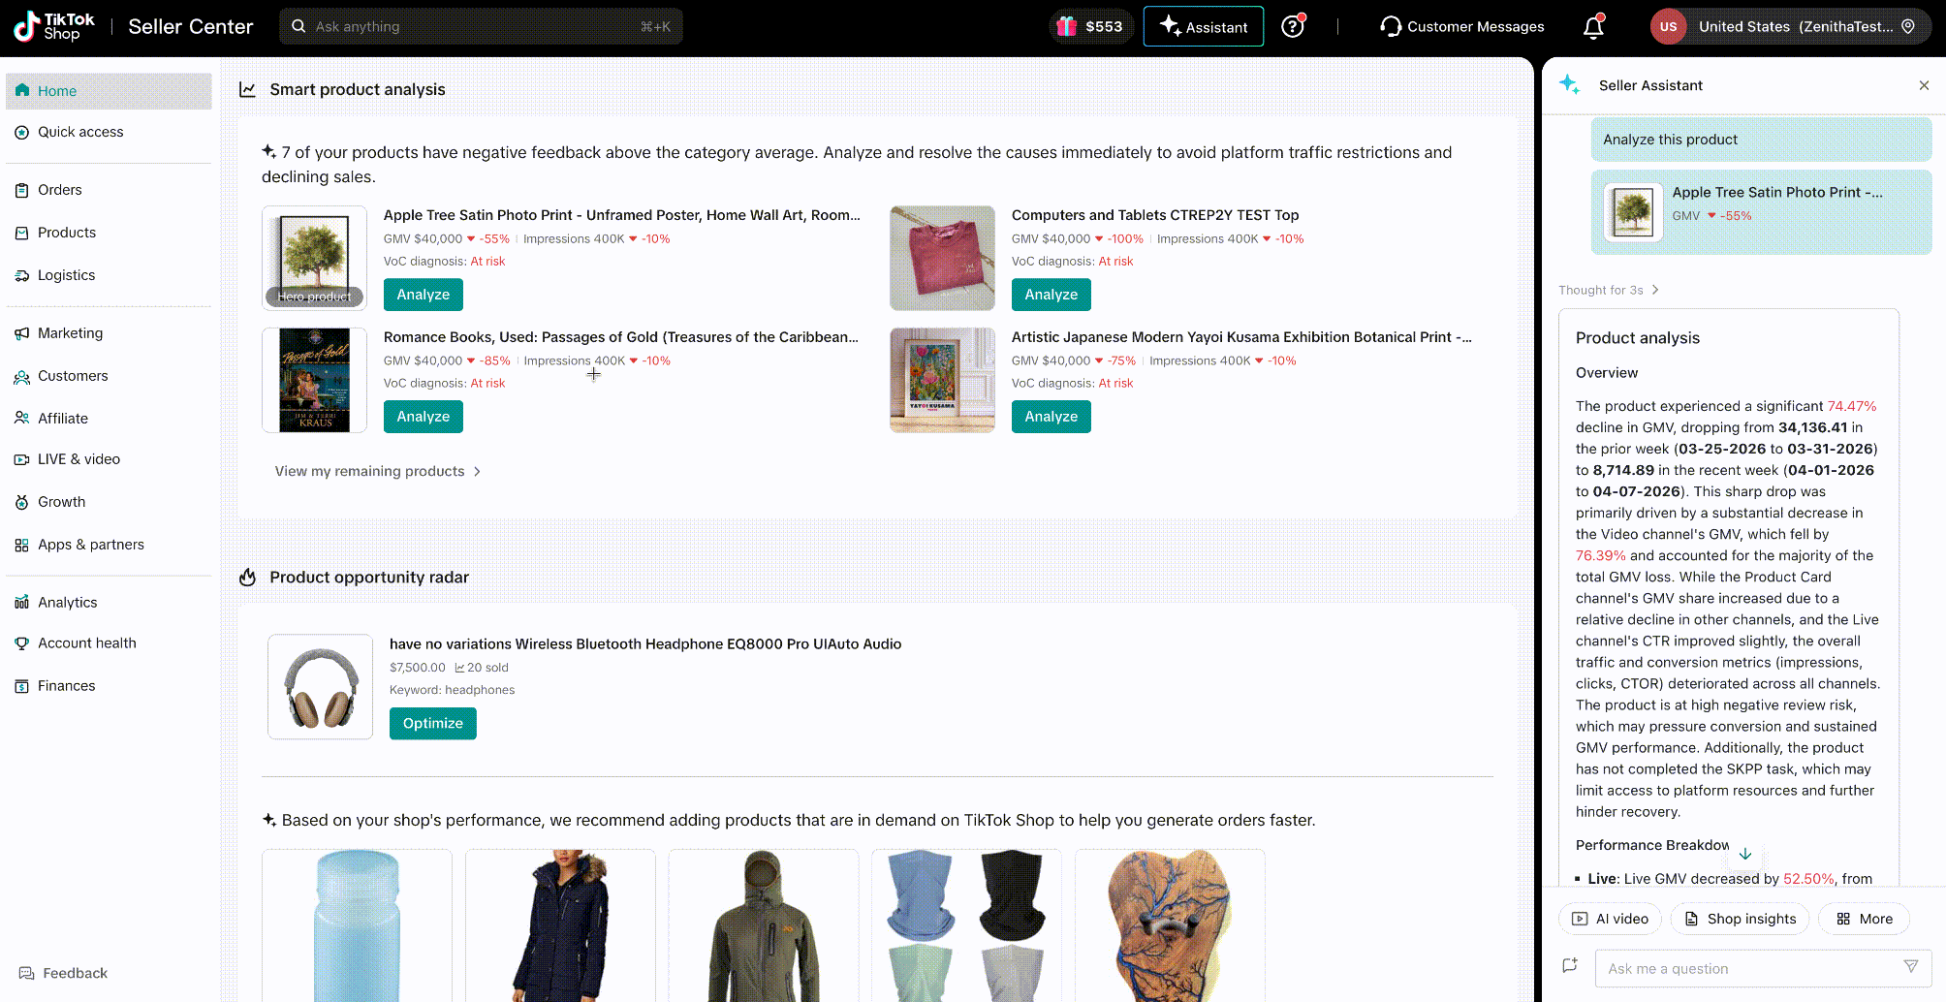Analyze Computers and Tablets CTREP2Y product
The width and height of the screenshot is (1946, 1002).
pos(1051,295)
